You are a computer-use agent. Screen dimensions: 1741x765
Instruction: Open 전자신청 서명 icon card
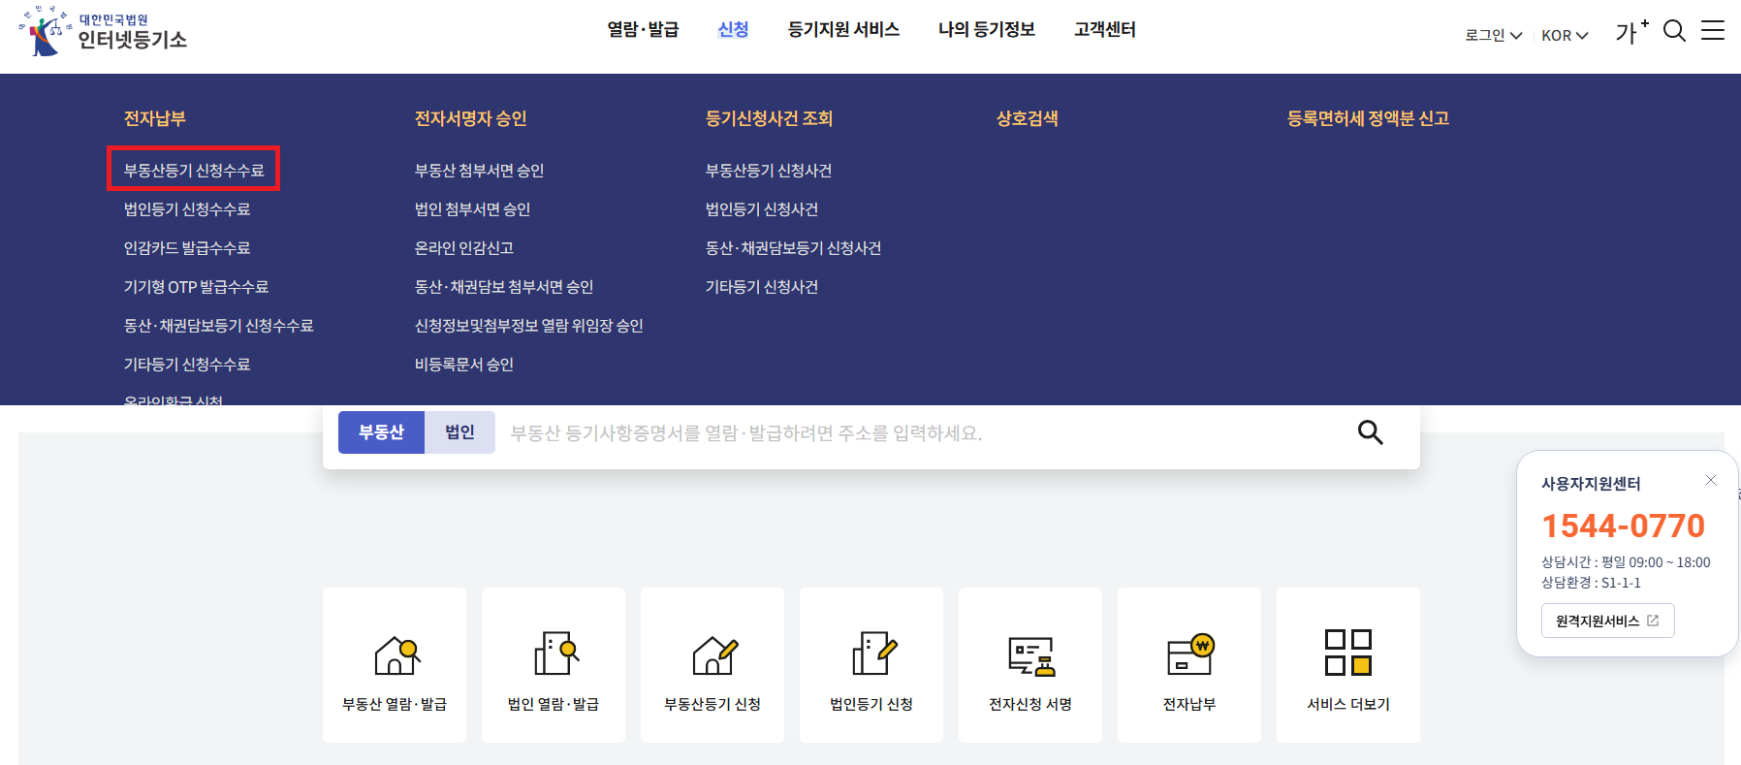pyautogui.click(x=1030, y=665)
